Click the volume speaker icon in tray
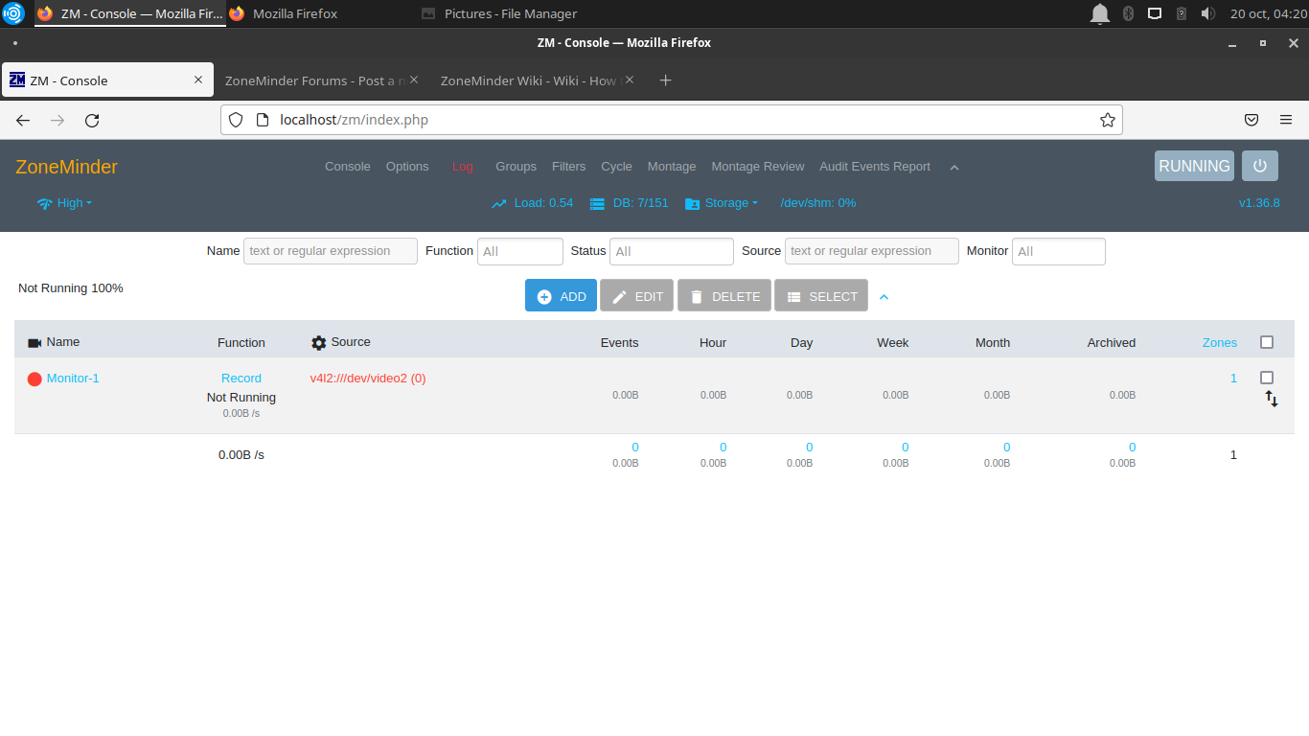 [x=1208, y=13]
